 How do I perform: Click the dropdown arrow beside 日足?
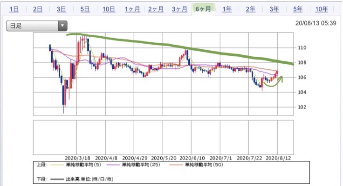(x=62, y=26)
